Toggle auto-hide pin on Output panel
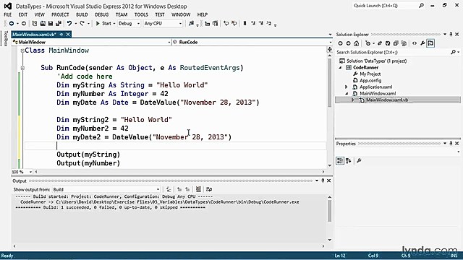463x260 pixels. (323, 181)
